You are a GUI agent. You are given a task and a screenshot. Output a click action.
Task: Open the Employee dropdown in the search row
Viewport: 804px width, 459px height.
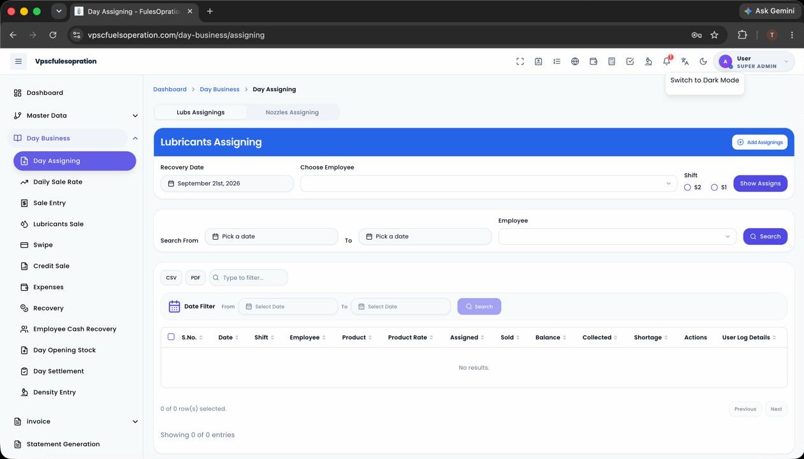(617, 237)
